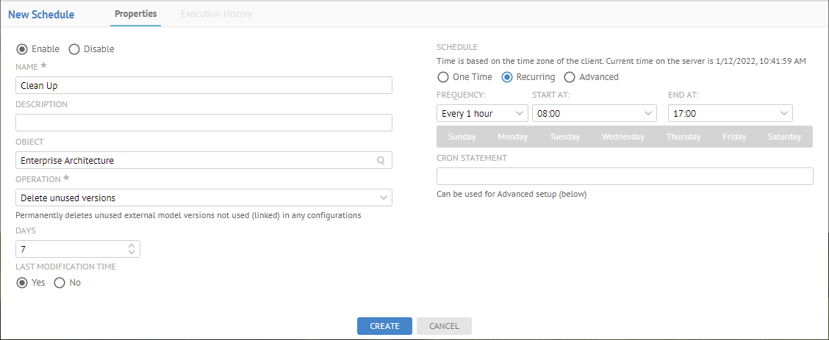Screen dimensions: 829x340
Task: Select the Disable radio button
Action: (x=74, y=49)
